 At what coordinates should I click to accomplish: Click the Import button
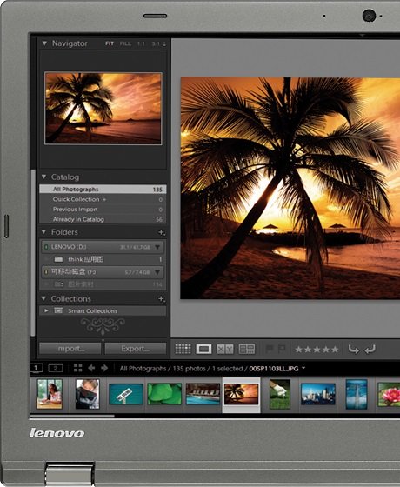(x=70, y=349)
